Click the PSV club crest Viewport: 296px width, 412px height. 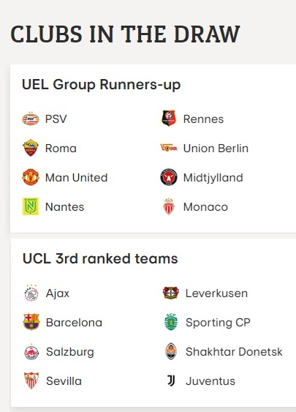click(31, 119)
